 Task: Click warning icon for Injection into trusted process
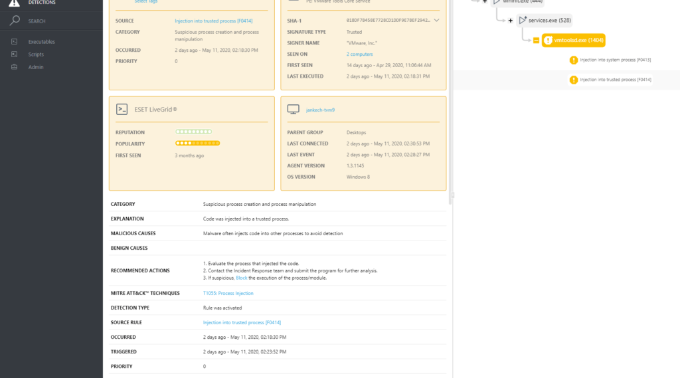pyautogui.click(x=574, y=80)
